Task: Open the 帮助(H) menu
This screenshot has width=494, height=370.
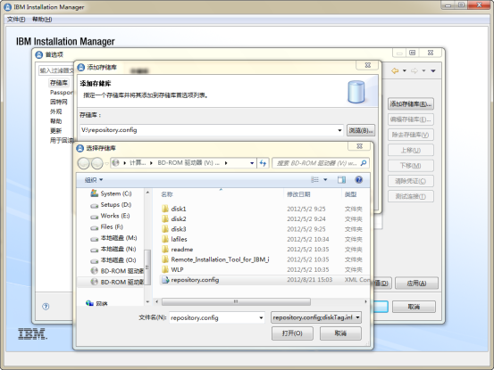Action: point(42,20)
